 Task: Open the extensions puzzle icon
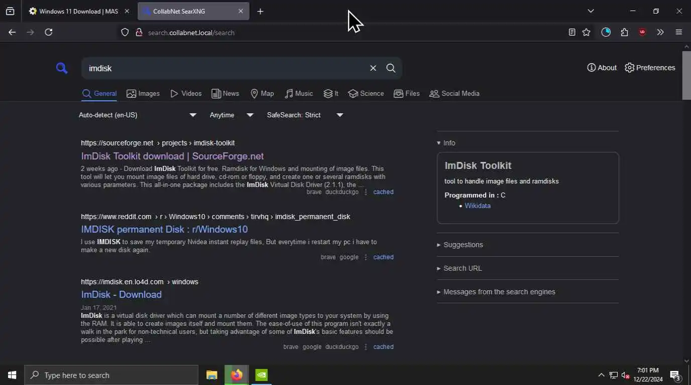[x=624, y=32]
